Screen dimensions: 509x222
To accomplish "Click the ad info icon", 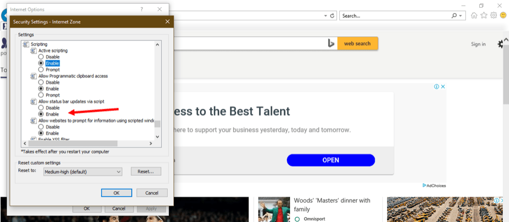I will click(436, 86).
